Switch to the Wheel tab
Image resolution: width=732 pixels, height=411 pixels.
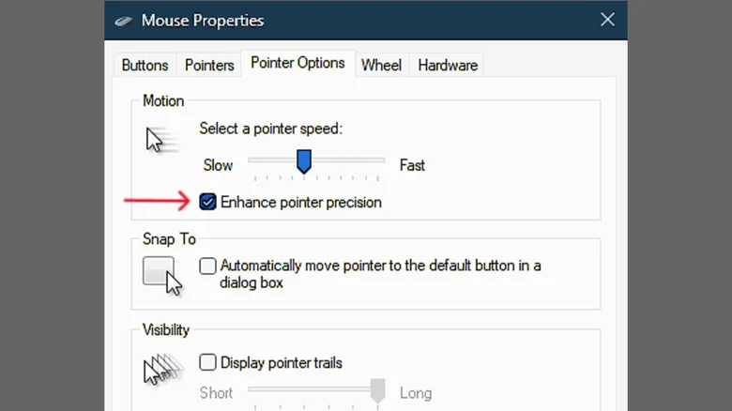pyautogui.click(x=381, y=65)
